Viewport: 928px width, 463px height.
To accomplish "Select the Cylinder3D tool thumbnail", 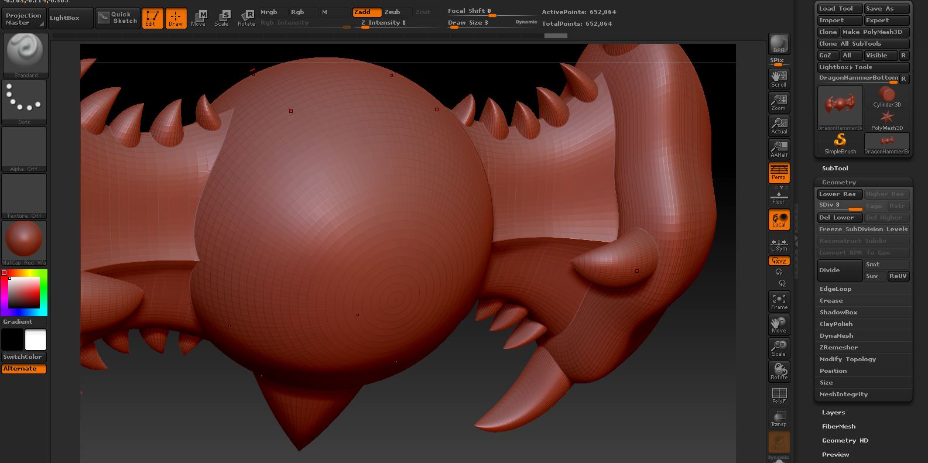I will point(887,97).
